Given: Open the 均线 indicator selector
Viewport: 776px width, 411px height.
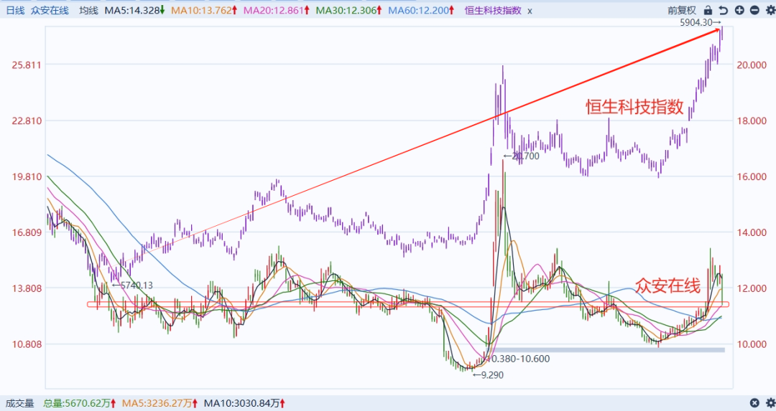Looking at the screenshot, I should point(88,10).
